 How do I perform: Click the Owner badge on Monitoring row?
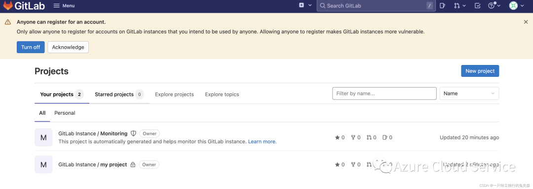(x=150, y=133)
